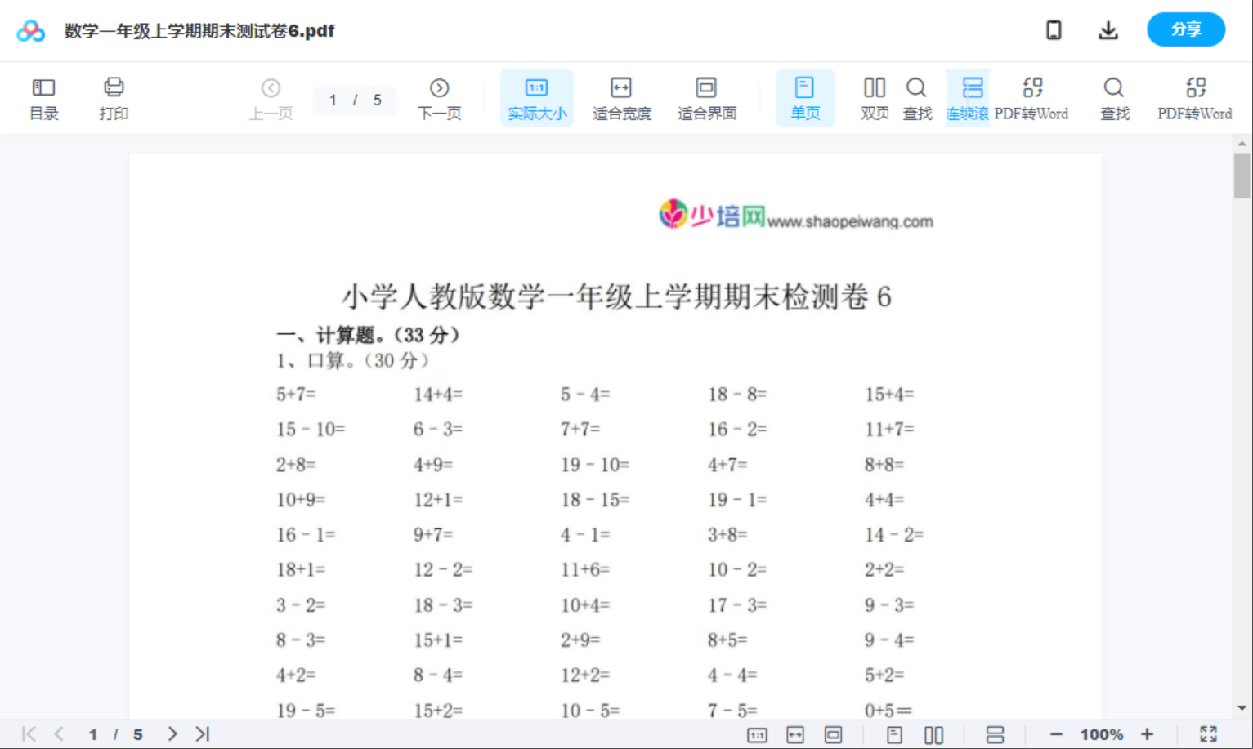The width and height of the screenshot is (1253, 749).
Task: Enter fullscreen via the bottom-right icon
Action: point(1209,733)
